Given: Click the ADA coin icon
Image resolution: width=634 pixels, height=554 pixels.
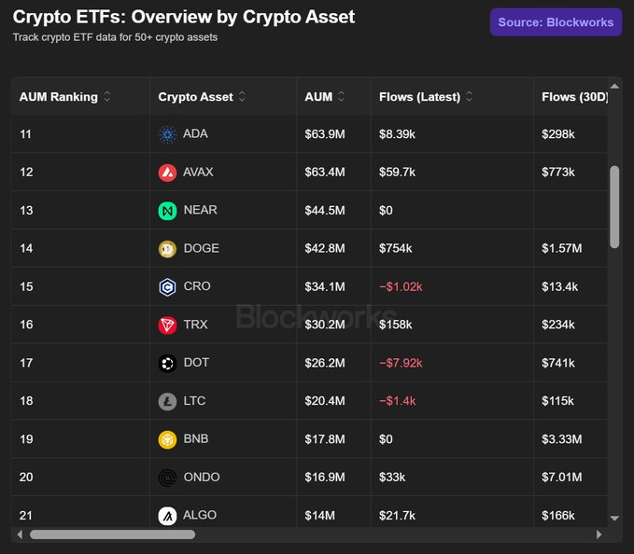Looking at the screenshot, I should [x=167, y=134].
